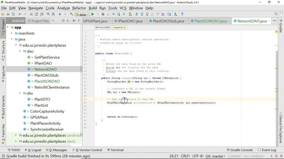Navigate back with the toolbar arrow icon
The height and width of the screenshot is (159, 284).
(59, 14)
